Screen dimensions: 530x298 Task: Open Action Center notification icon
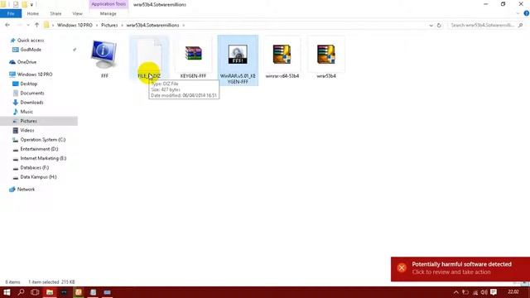coord(494,292)
